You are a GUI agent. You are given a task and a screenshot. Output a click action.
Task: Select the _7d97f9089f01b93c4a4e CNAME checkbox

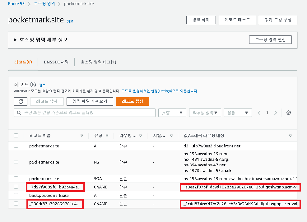click(x=16, y=187)
